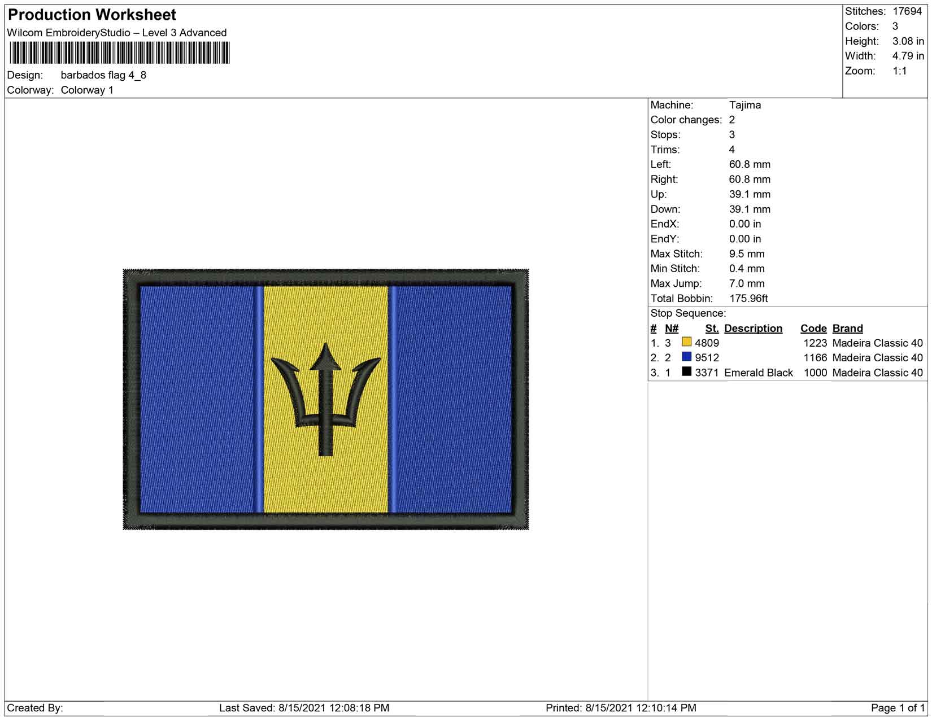Click the height value 3.08 in
The image size is (932, 717).
point(908,41)
